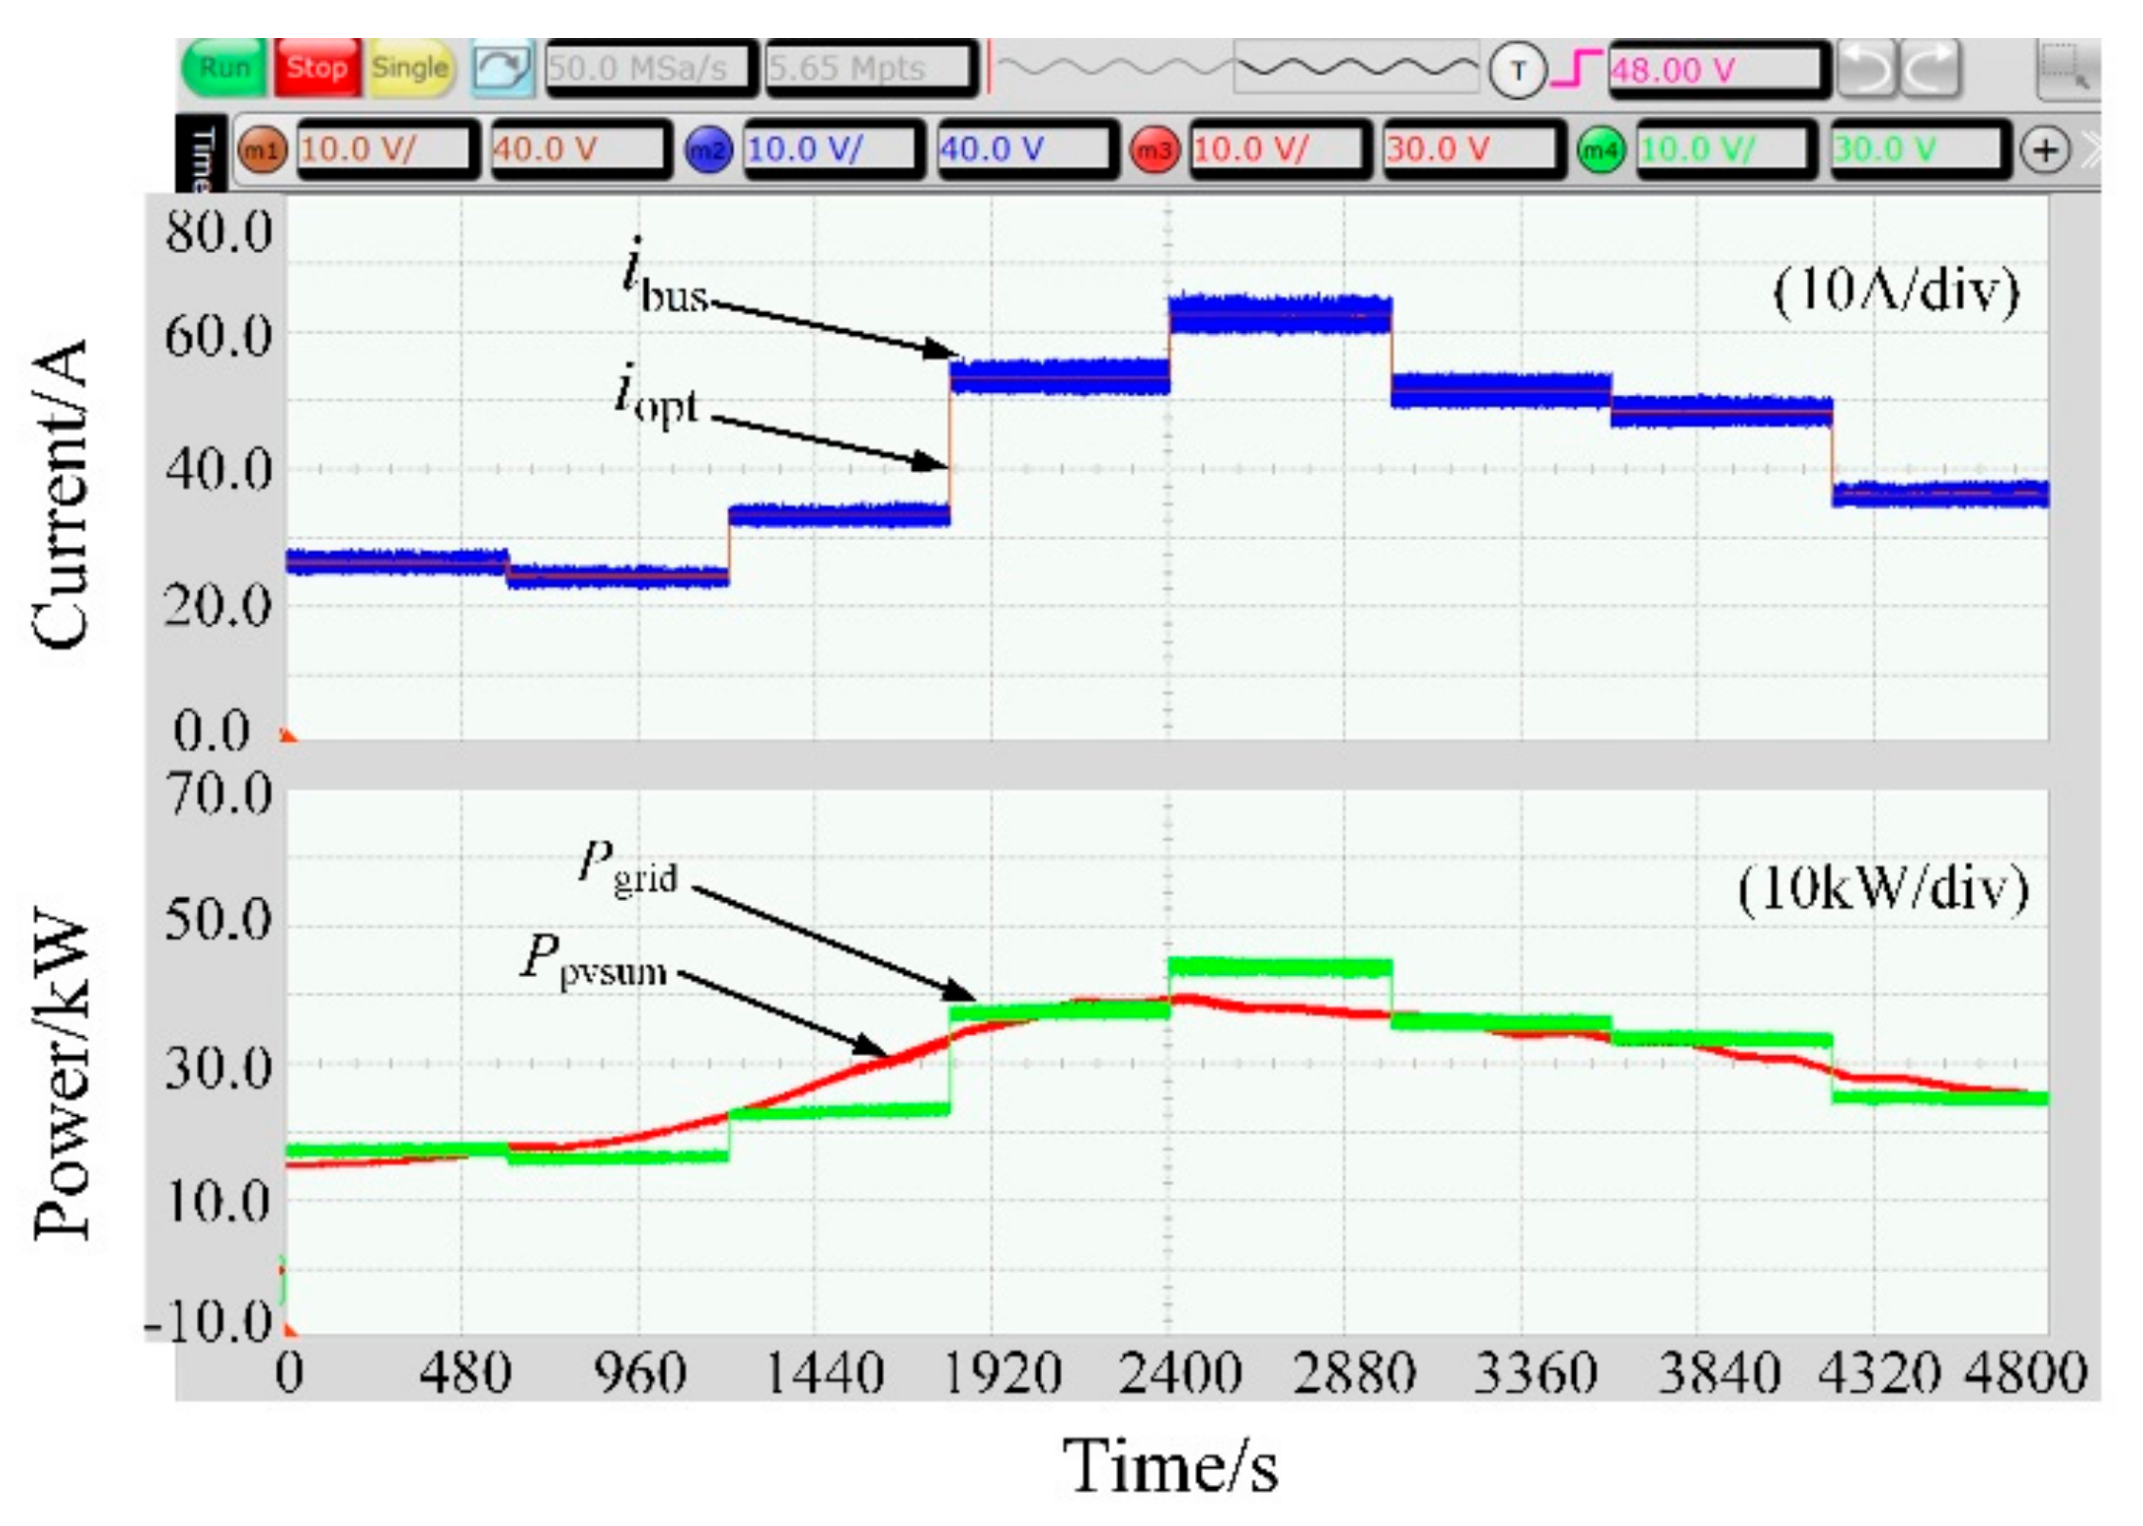Toggle the green m4 channel badge
The width and height of the screenshot is (2143, 1526).
(x=1601, y=150)
